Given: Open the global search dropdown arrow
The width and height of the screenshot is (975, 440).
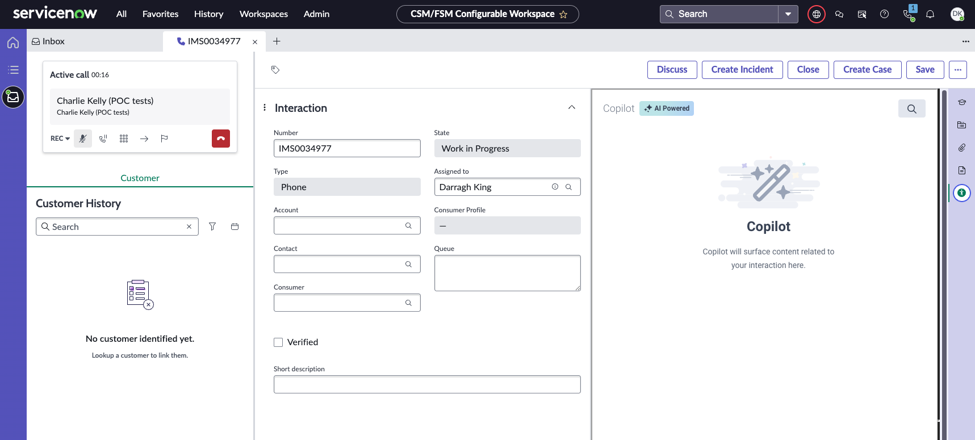Looking at the screenshot, I should 788,14.
